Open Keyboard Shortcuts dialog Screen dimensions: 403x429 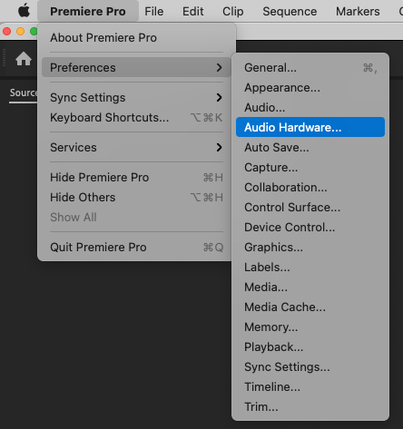pyautogui.click(x=136, y=117)
